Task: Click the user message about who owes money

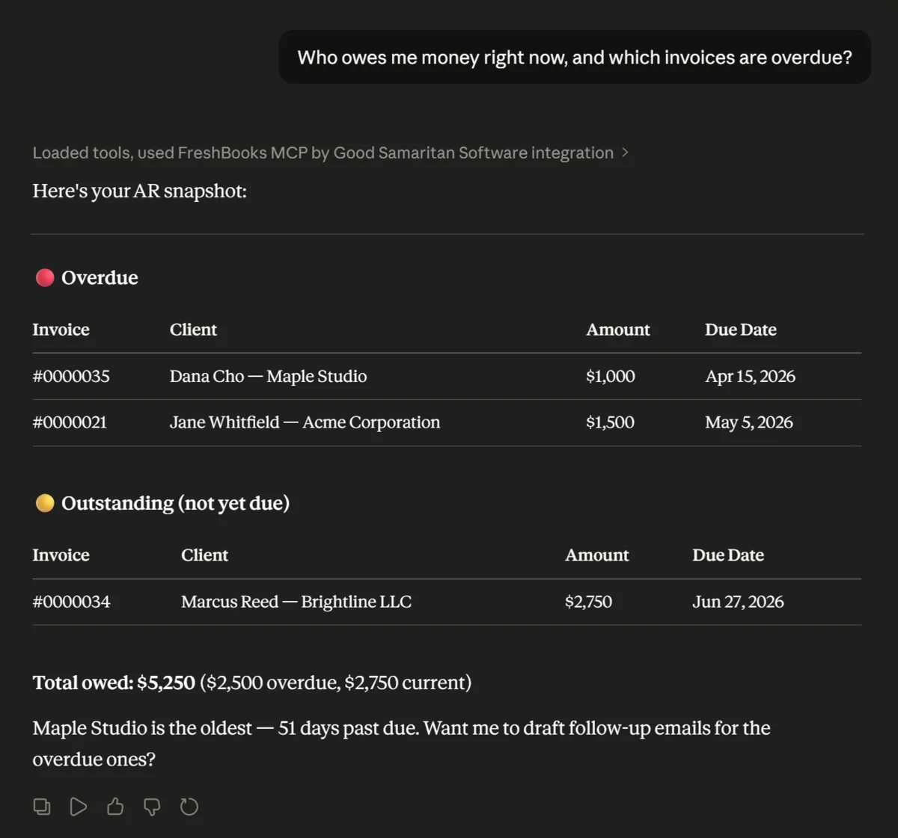Action: tap(575, 58)
